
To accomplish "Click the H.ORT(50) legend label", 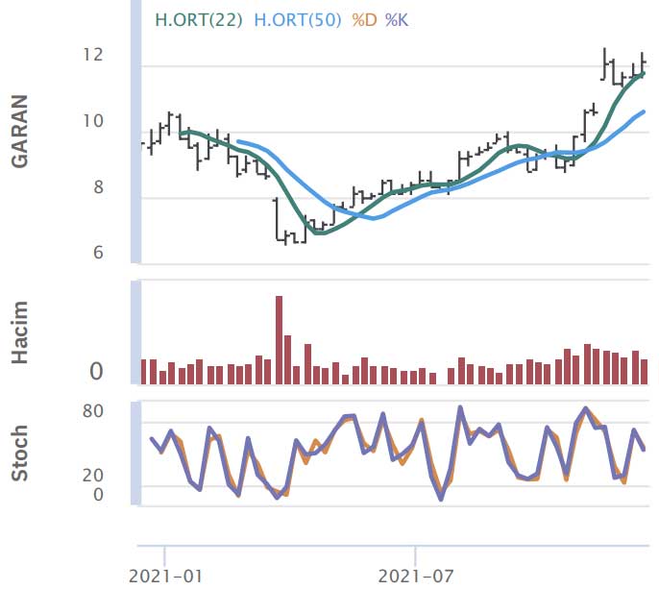I will [x=298, y=20].
